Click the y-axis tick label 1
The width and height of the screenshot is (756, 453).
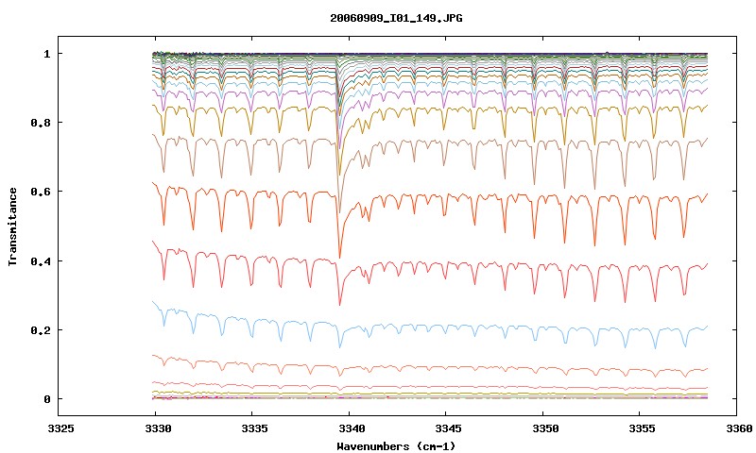(x=46, y=54)
